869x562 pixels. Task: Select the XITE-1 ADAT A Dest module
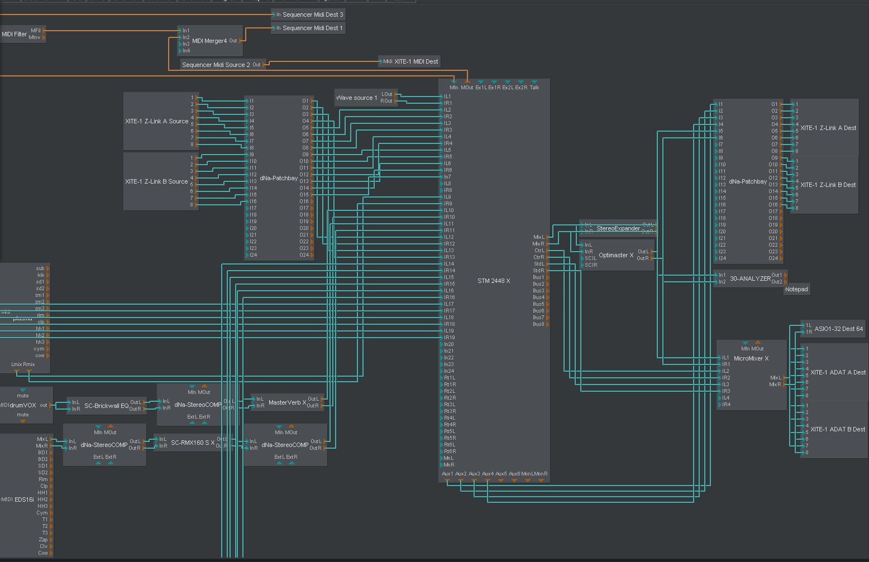tap(833, 372)
